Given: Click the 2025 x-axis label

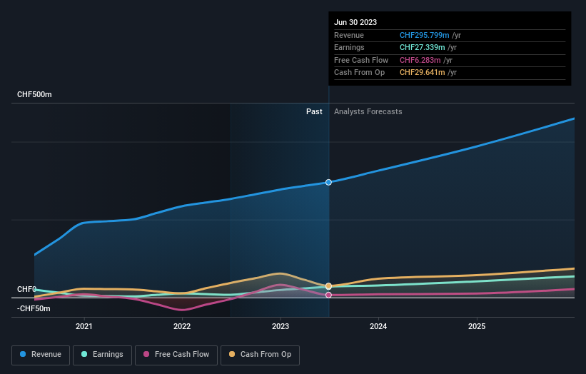Looking at the screenshot, I should coord(477,326).
